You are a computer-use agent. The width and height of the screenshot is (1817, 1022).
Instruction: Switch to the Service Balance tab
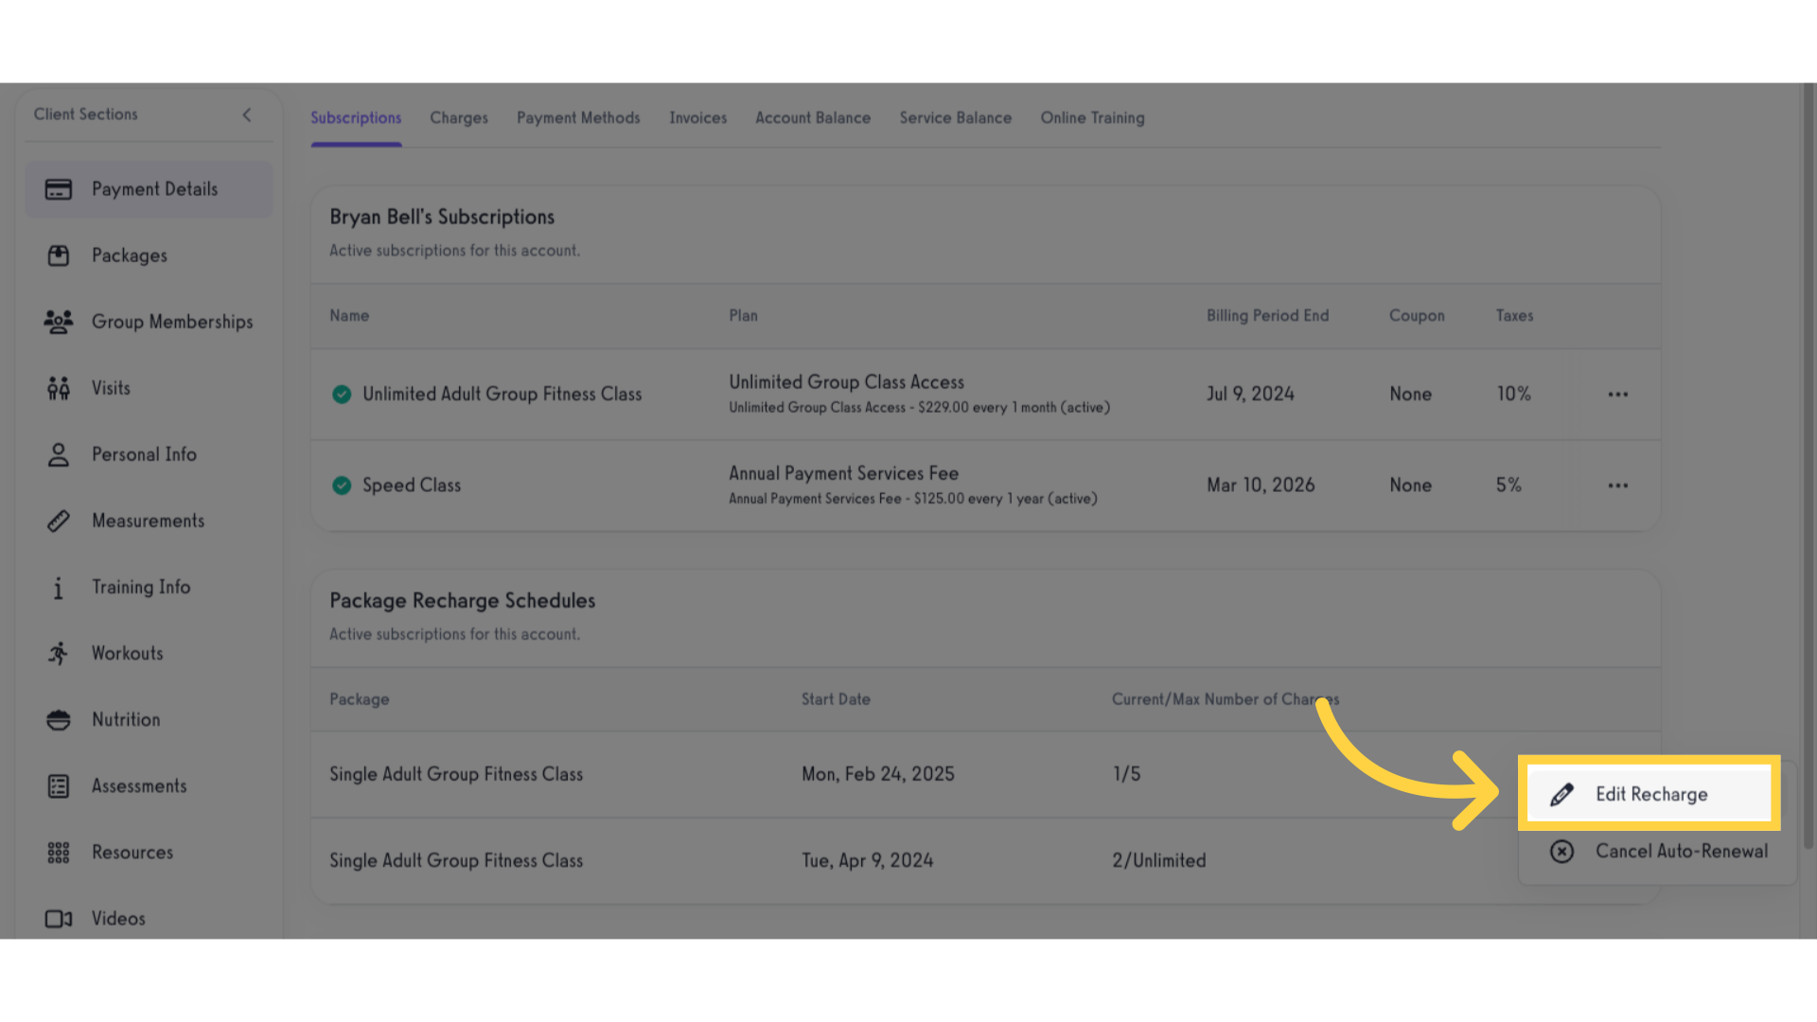[956, 118]
